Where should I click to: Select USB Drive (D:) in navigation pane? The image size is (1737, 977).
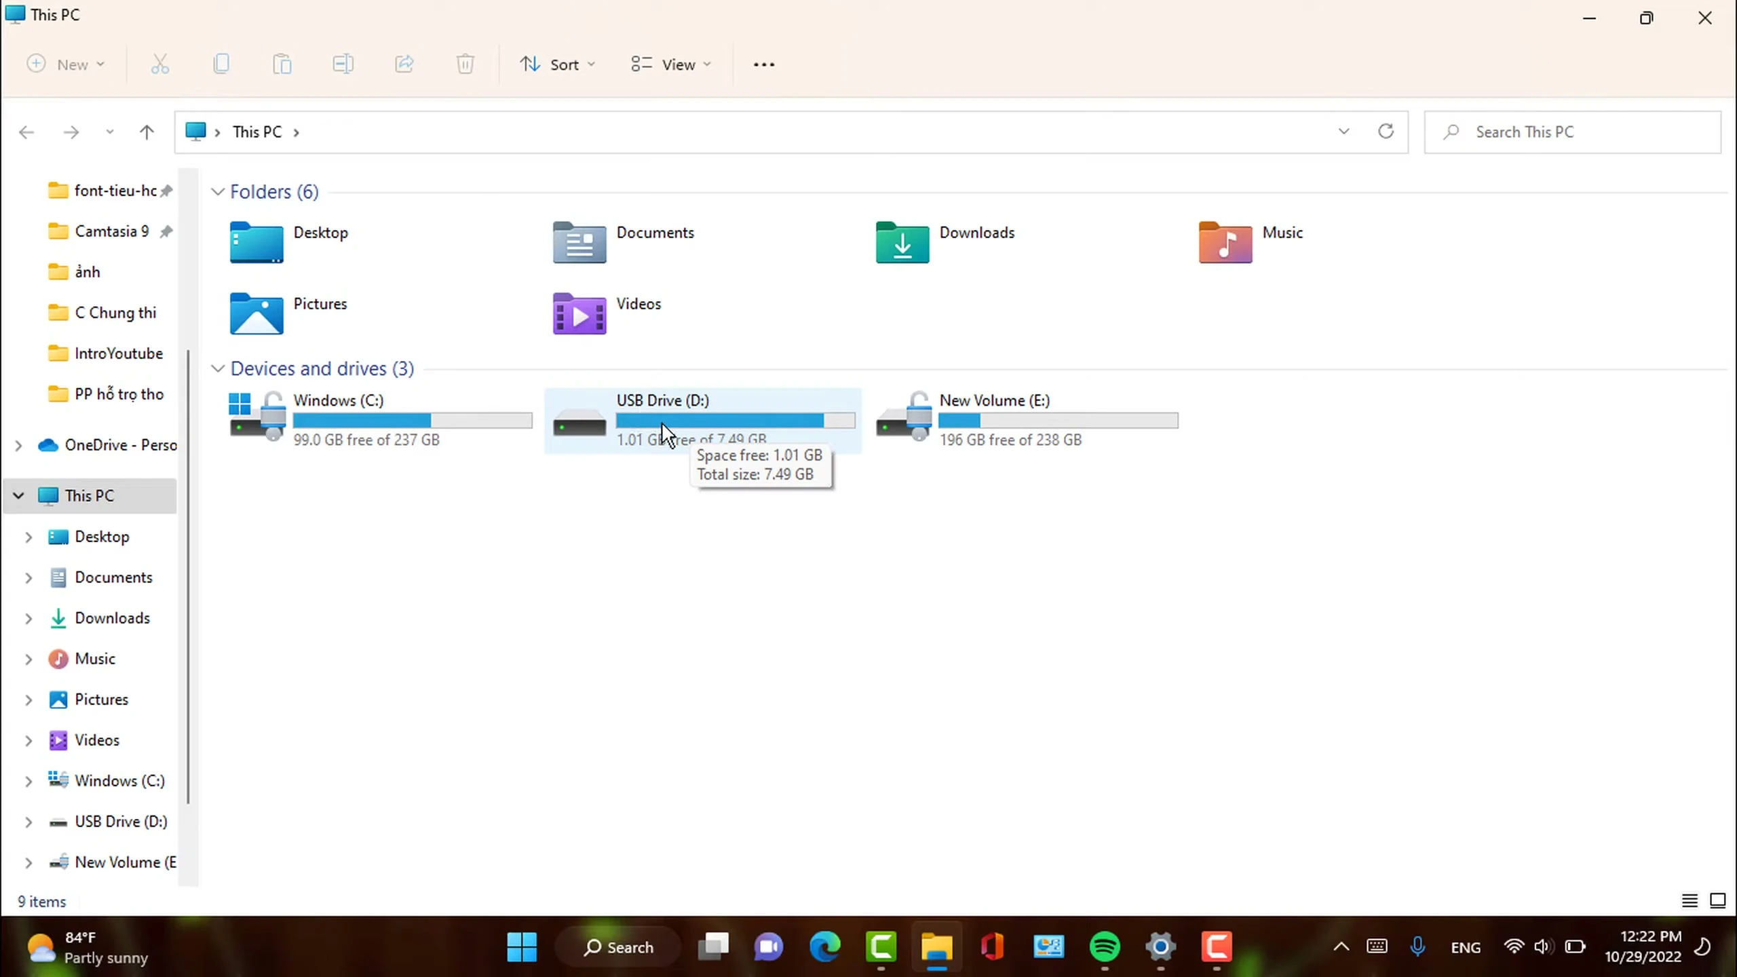point(121,822)
